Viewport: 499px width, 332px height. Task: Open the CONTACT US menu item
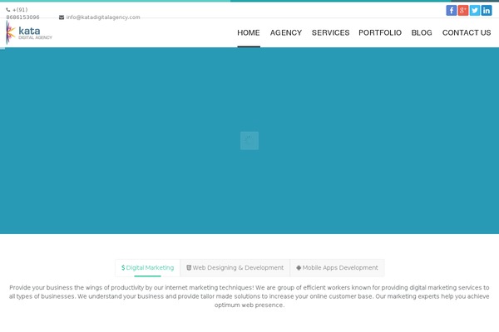tap(467, 32)
